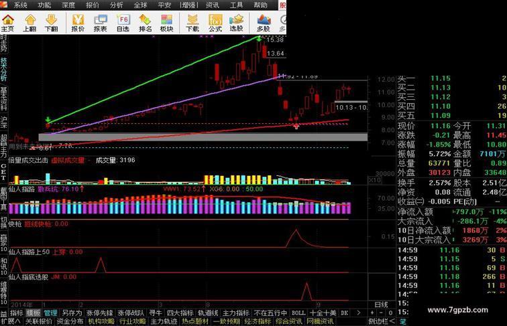Open the 多股 multi-stock icon
The height and width of the screenshot is (326, 507).
(264, 23)
